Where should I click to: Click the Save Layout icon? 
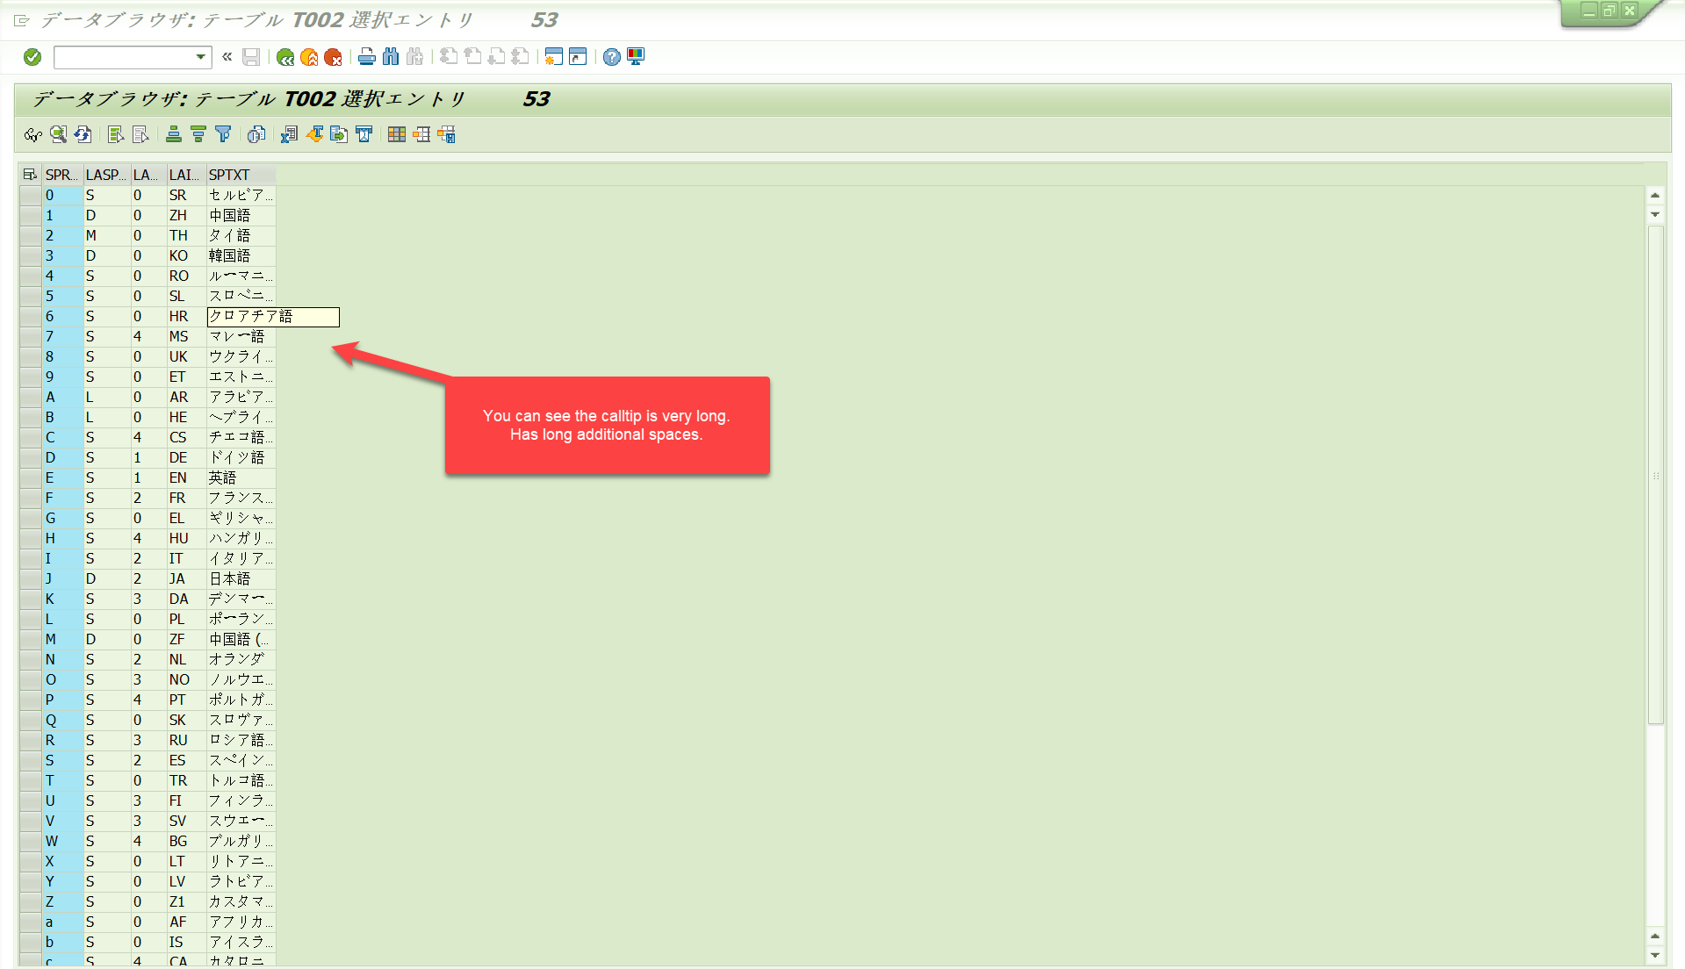point(446,134)
